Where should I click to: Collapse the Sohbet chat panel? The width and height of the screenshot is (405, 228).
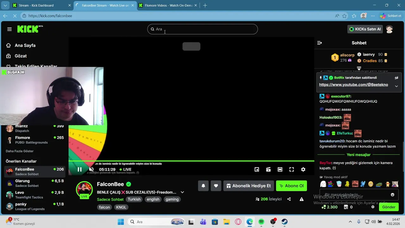tap(320, 43)
